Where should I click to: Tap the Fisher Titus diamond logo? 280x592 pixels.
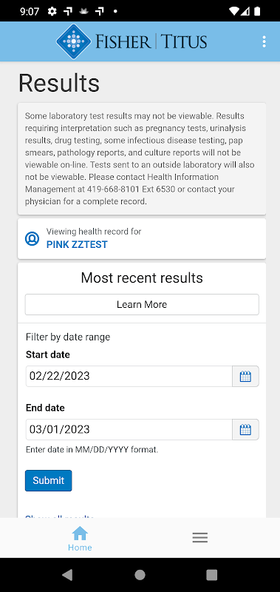[74, 41]
